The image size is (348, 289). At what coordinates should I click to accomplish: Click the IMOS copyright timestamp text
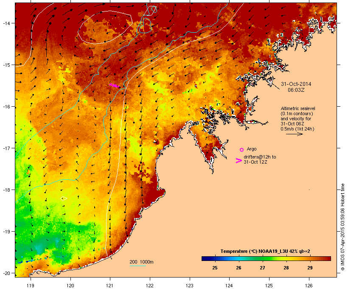[x=342, y=227]
